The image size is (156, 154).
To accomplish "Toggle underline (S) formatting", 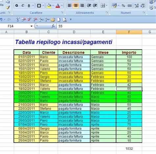I will 29,6.
